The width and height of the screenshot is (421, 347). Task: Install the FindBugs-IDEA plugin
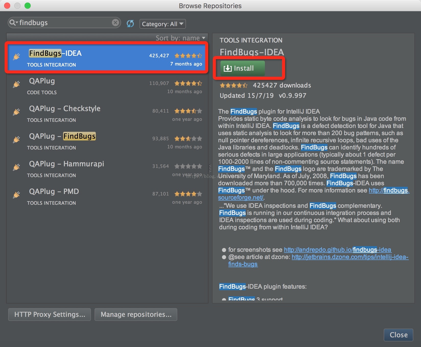[x=242, y=68]
